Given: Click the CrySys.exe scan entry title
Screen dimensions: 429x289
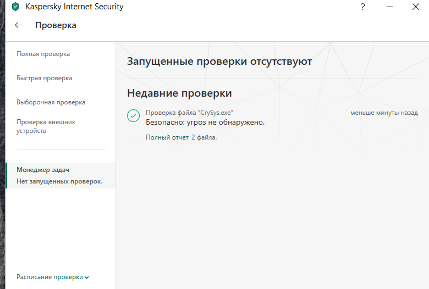Looking at the screenshot, I should coord(189,113).
